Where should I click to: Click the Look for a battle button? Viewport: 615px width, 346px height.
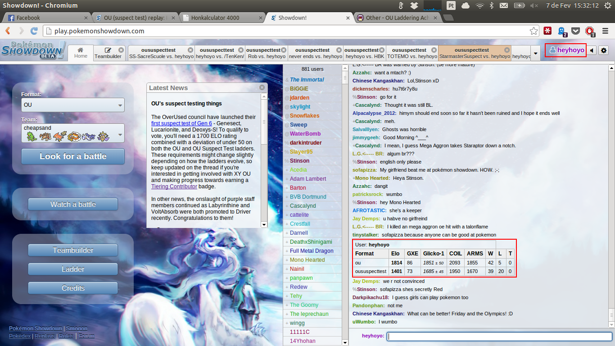click(73, 156)
